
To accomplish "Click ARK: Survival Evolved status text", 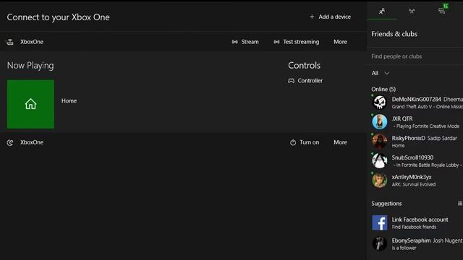I will coord(413,185).
